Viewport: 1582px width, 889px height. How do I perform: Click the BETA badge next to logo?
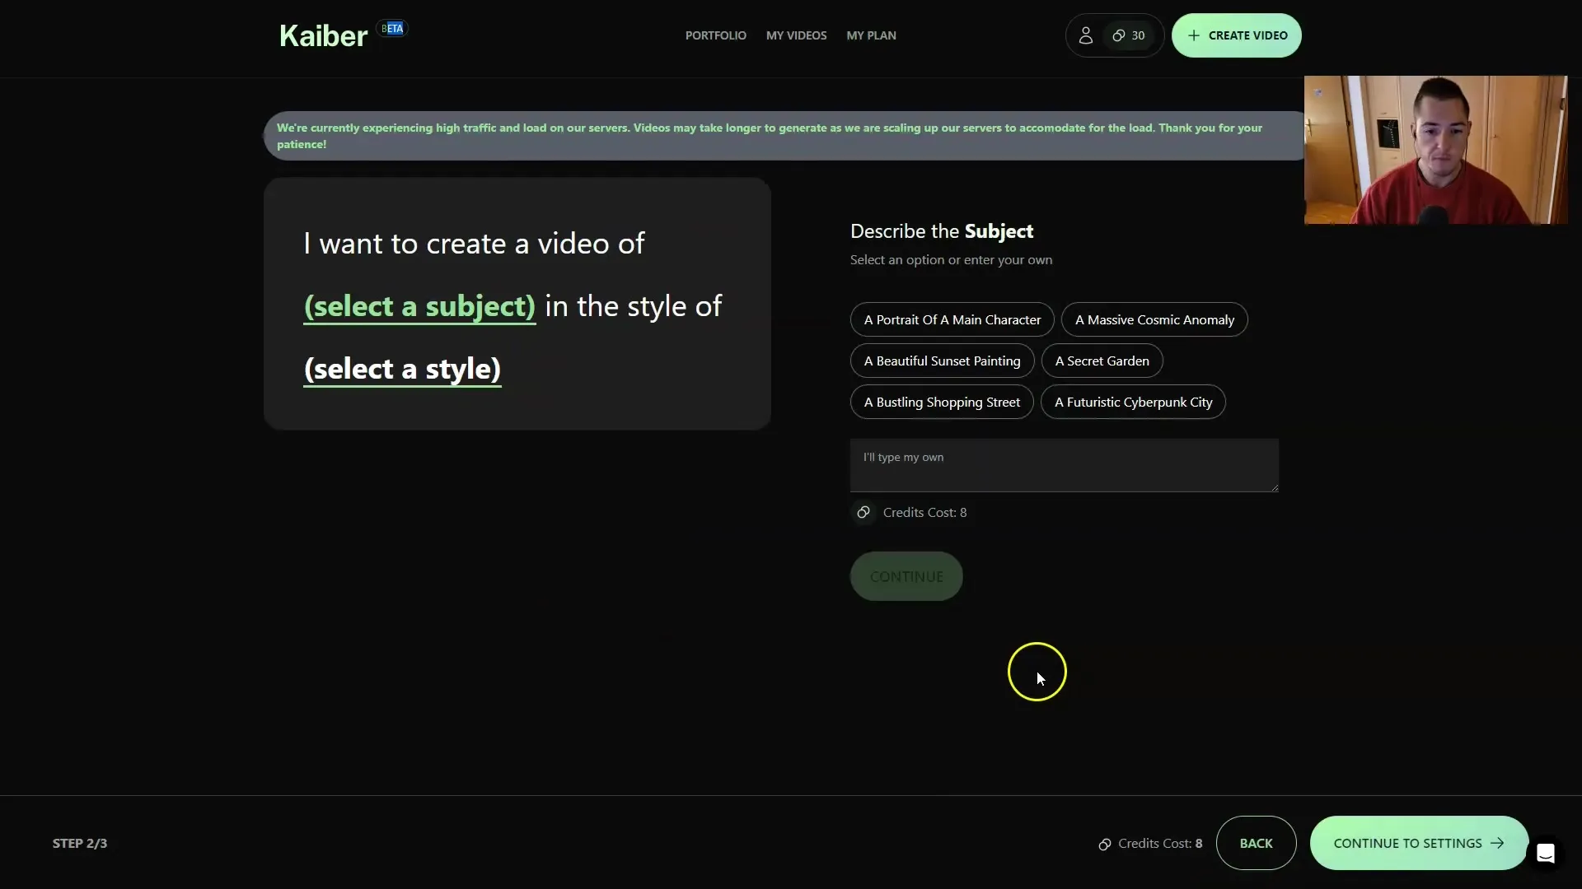(x=392, y=29)
